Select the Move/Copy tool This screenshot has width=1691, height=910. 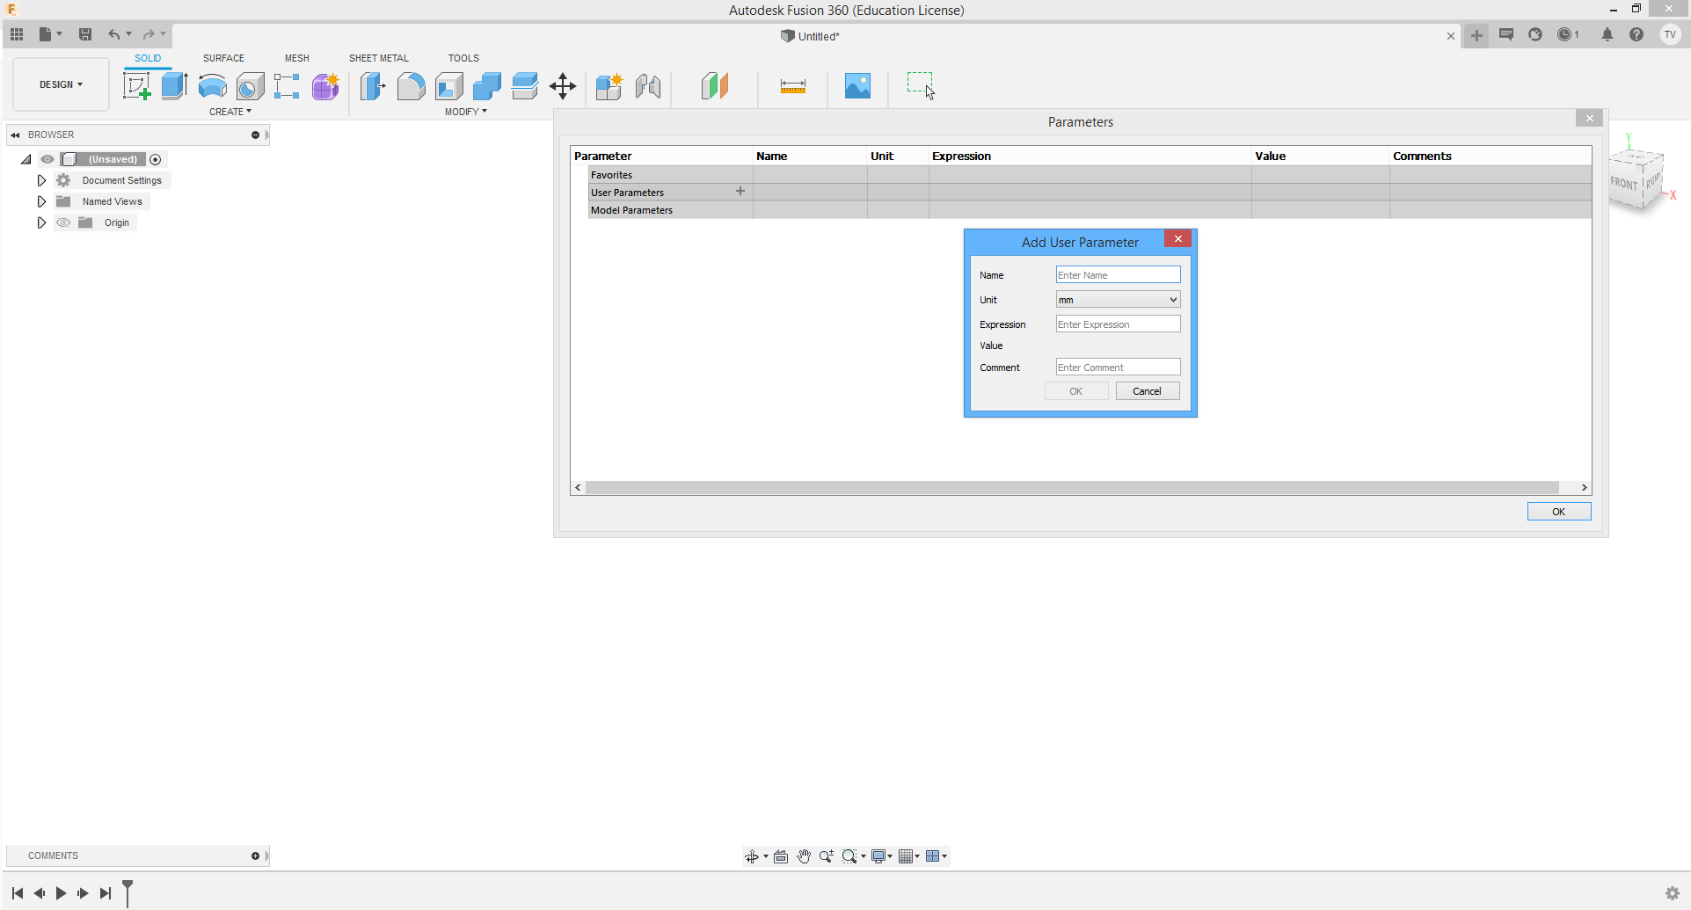pos(563,86)
